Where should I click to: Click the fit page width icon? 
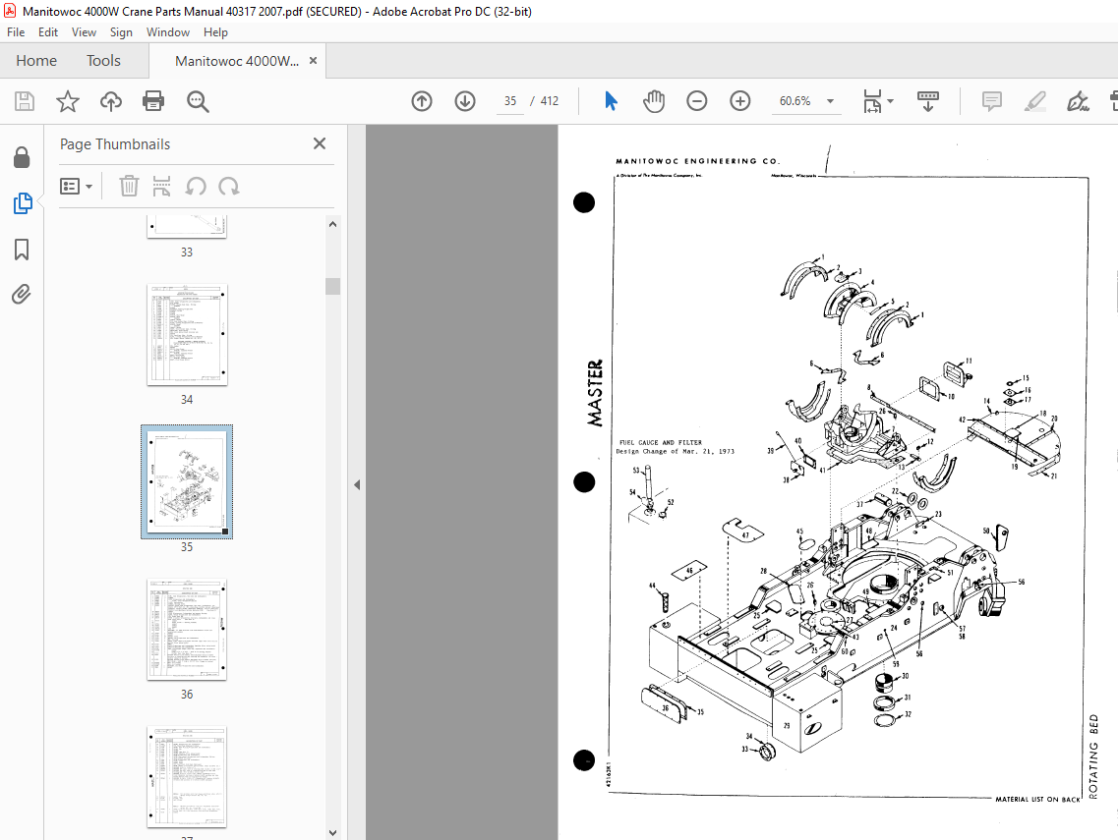873,101
